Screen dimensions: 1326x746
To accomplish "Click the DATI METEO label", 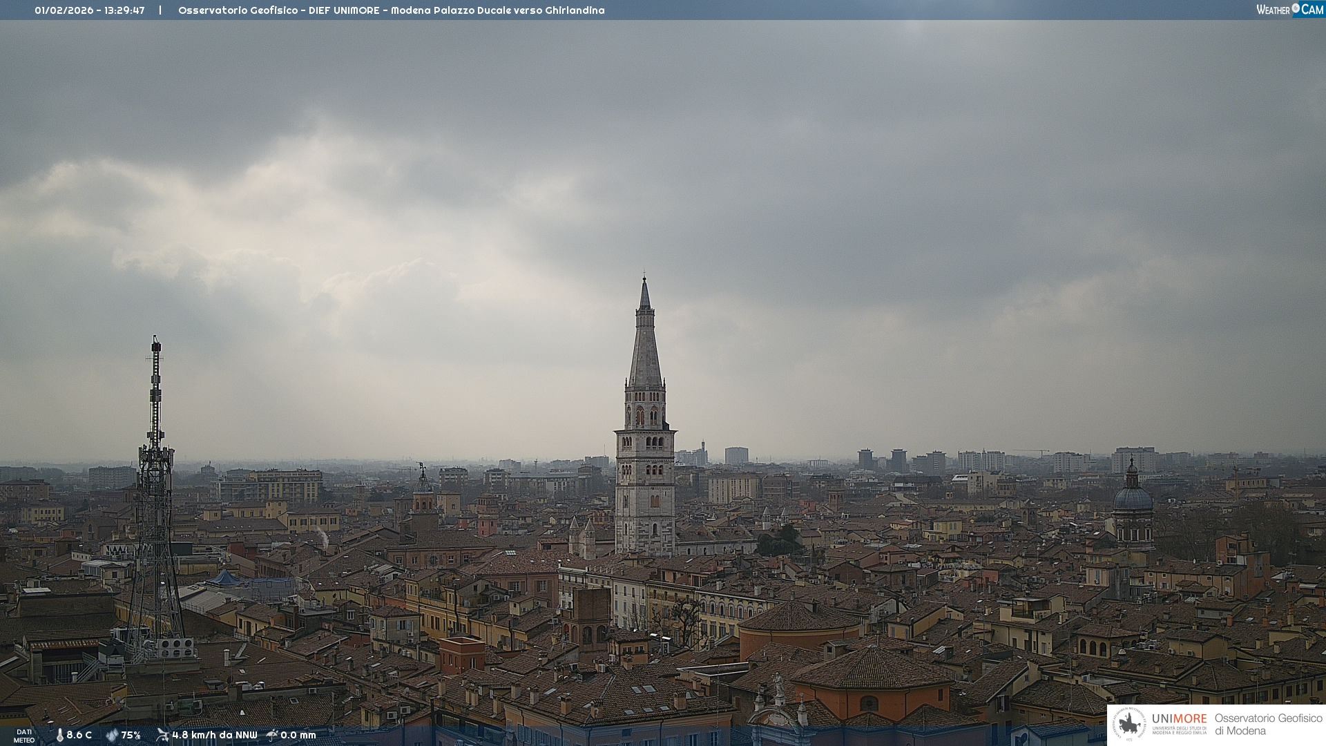I will [24, 736].
